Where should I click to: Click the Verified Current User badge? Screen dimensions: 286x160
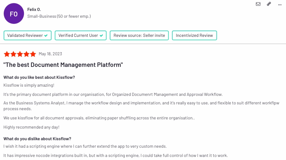[x=81, y=35]
